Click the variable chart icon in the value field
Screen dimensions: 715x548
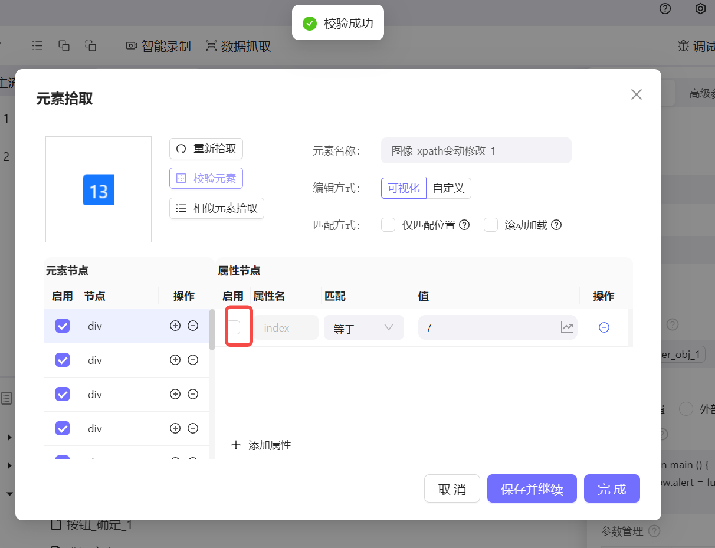pos(566,326)
